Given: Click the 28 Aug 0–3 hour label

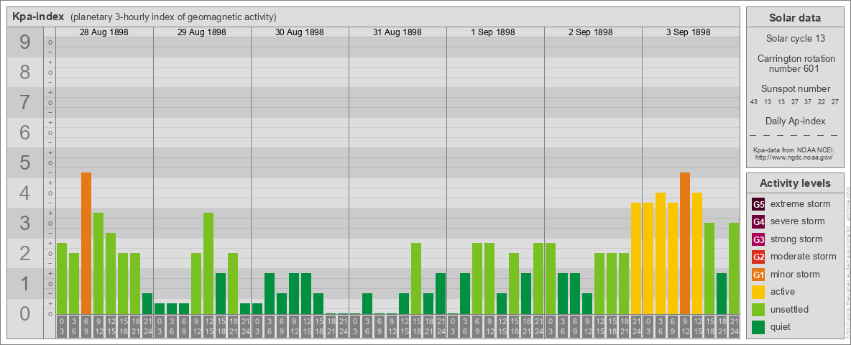Looking at the screenshot, I should (x=62, y=326).
